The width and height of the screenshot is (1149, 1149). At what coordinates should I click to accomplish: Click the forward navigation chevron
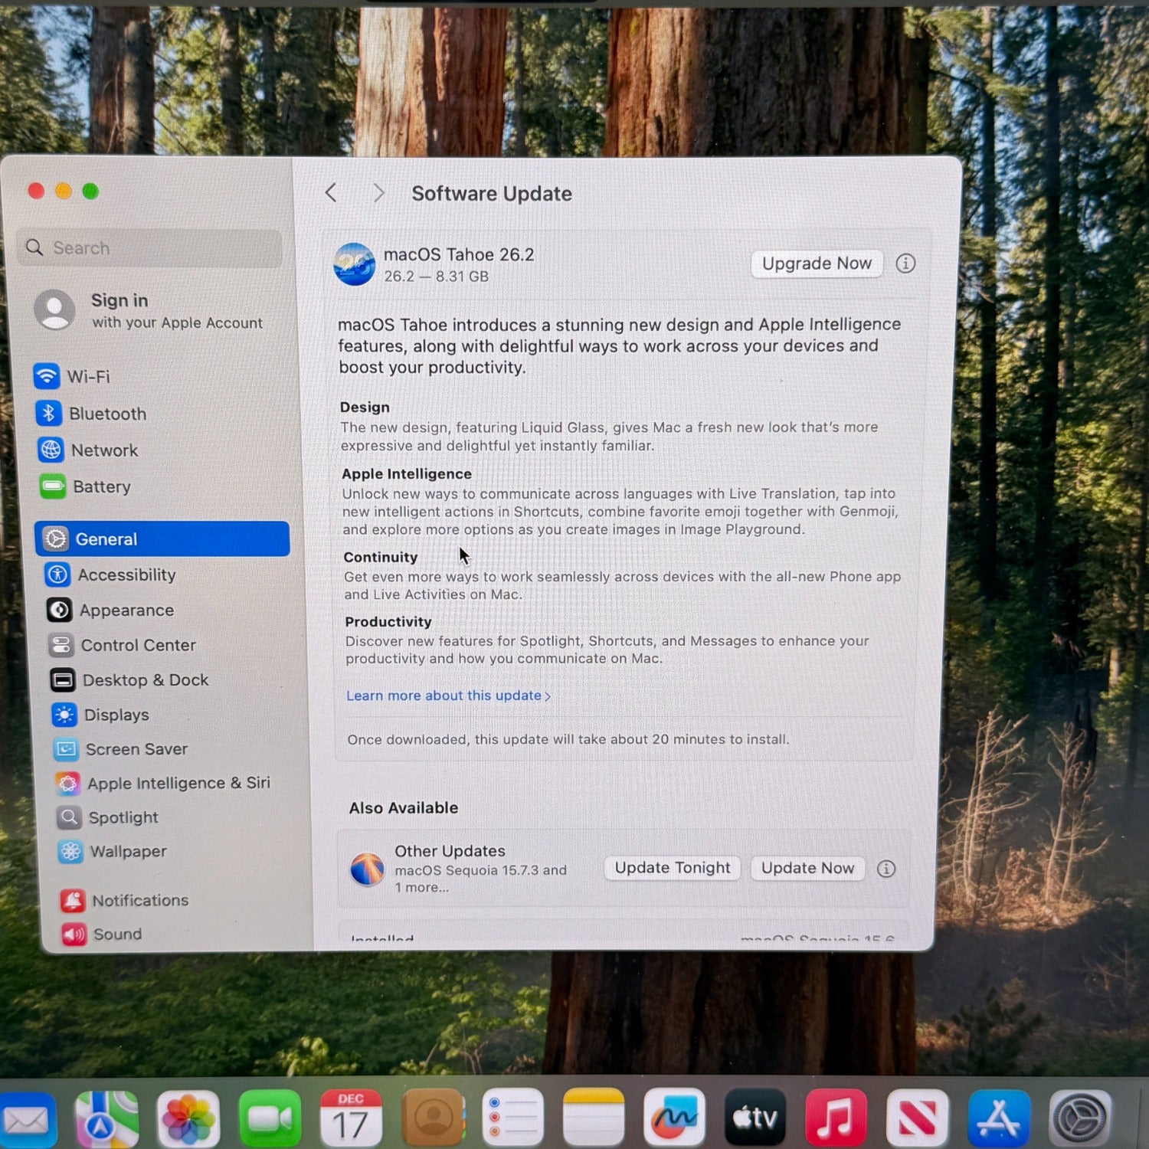[378, 193]
